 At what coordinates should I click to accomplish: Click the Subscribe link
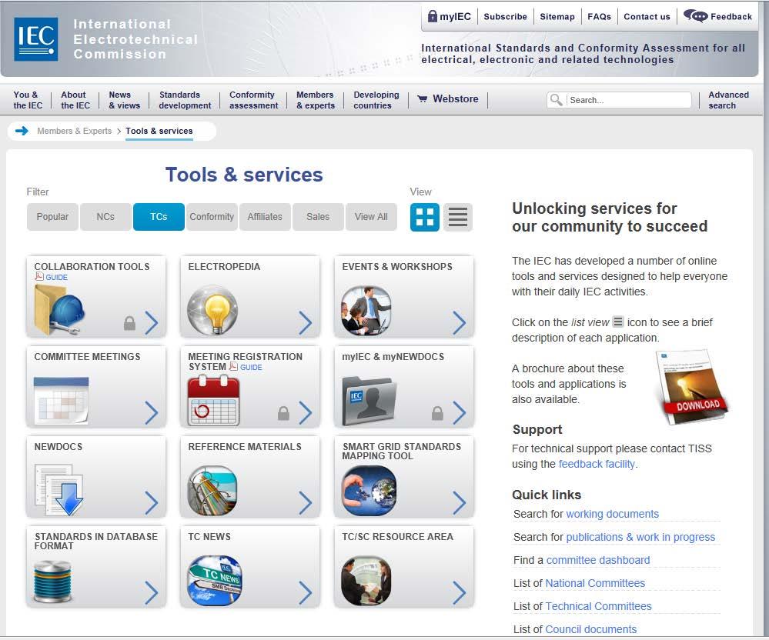pos(505,17)
